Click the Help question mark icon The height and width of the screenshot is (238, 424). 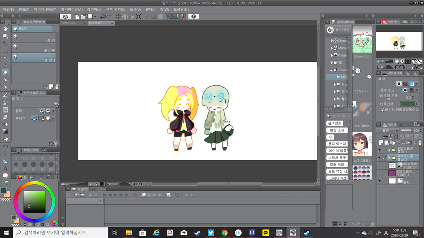(x=194, y=17)
